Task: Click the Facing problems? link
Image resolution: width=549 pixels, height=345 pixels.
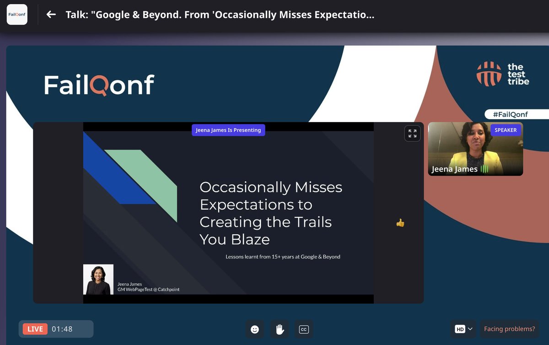Action: pos(509,329)
